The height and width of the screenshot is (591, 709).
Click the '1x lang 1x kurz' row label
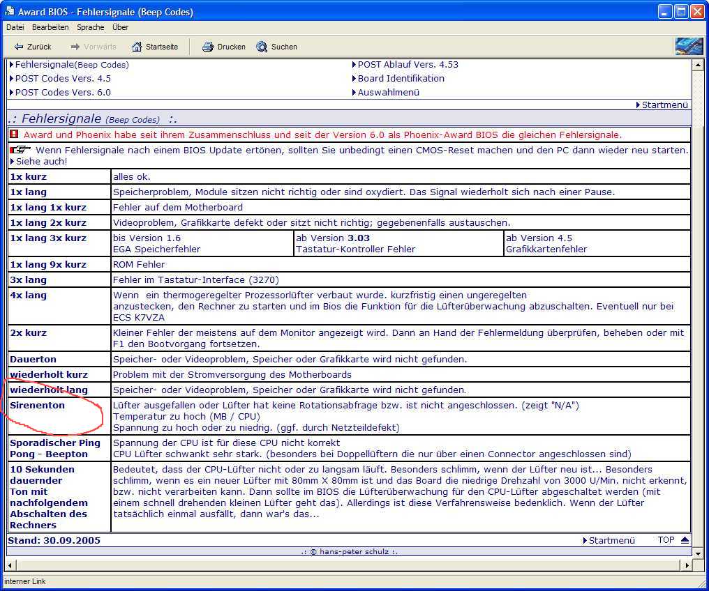(x=48, y=207)
